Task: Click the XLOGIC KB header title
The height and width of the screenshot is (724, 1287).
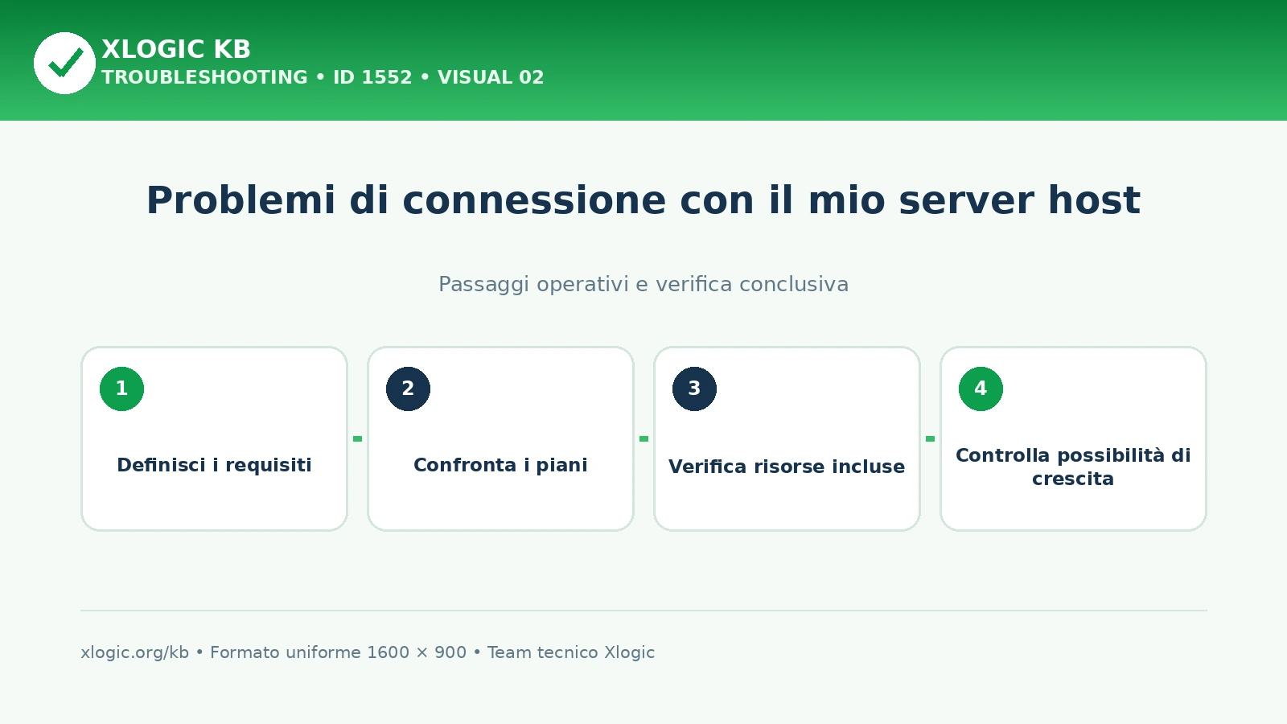Action: pos(176,49)
